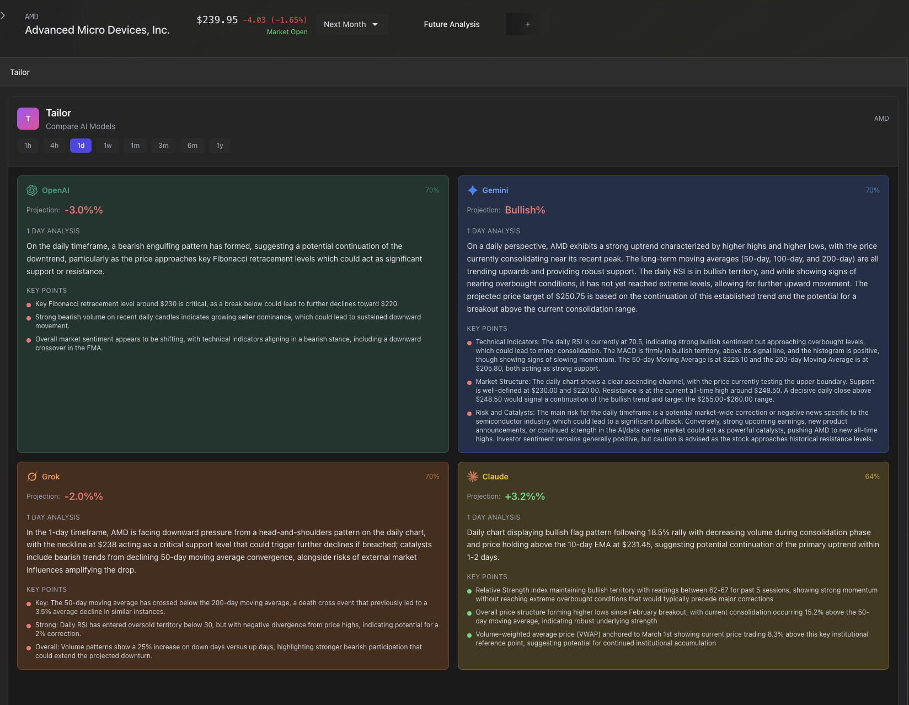Click the Tailor section header bar
This screenshot has height=705, width=909.
(453, 72)
